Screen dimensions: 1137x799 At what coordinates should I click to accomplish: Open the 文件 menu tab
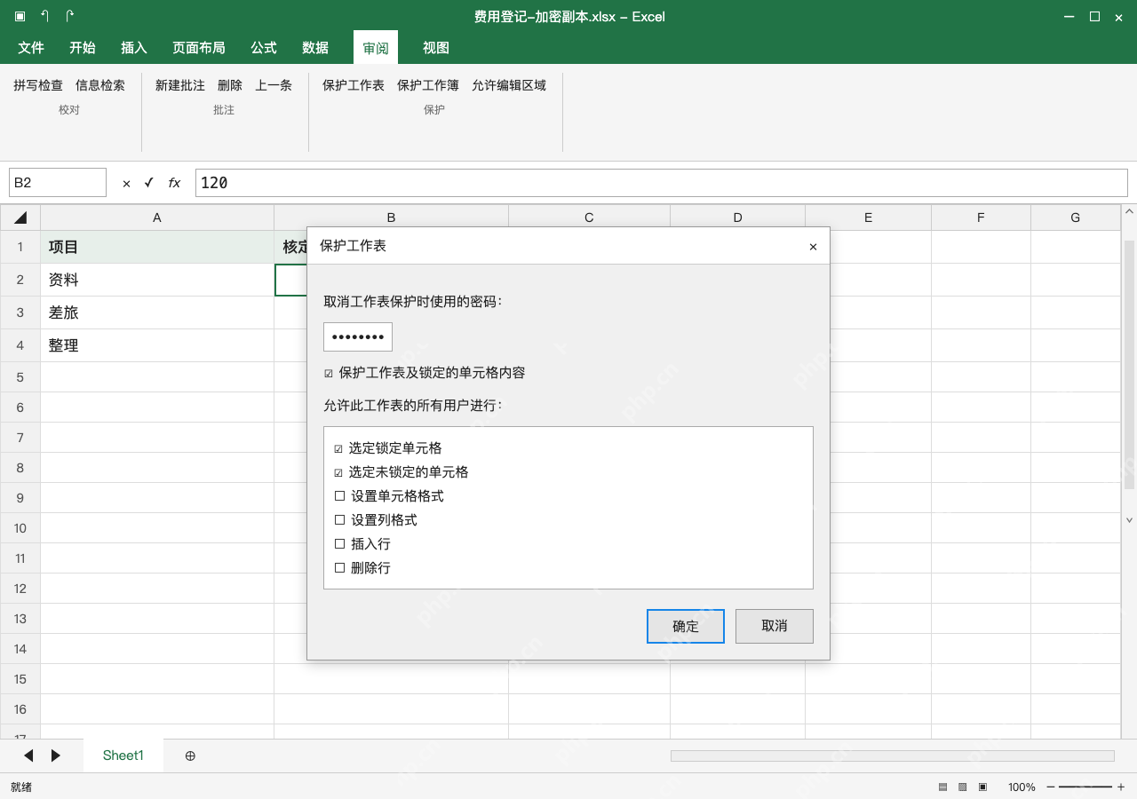click(31, 48)
